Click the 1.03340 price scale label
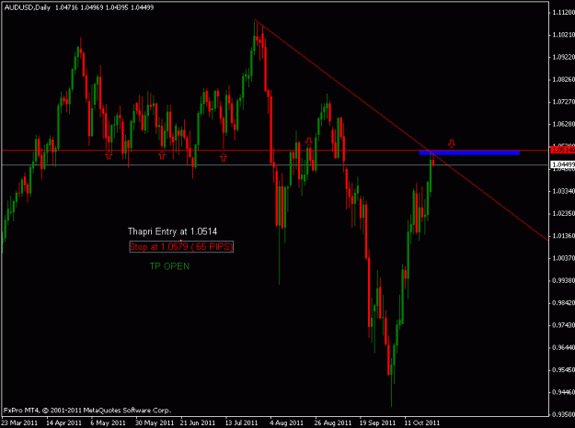The height and width of the screenshot is (428, 575). (x=563, y=191)
